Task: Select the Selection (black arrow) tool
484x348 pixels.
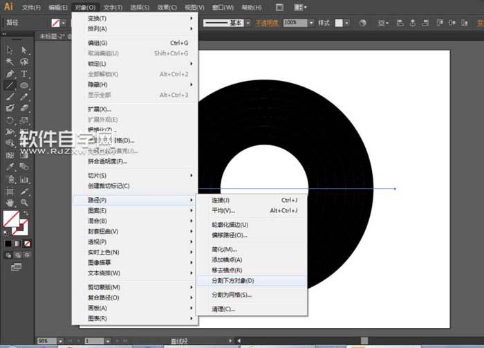Action: (10, 50)
